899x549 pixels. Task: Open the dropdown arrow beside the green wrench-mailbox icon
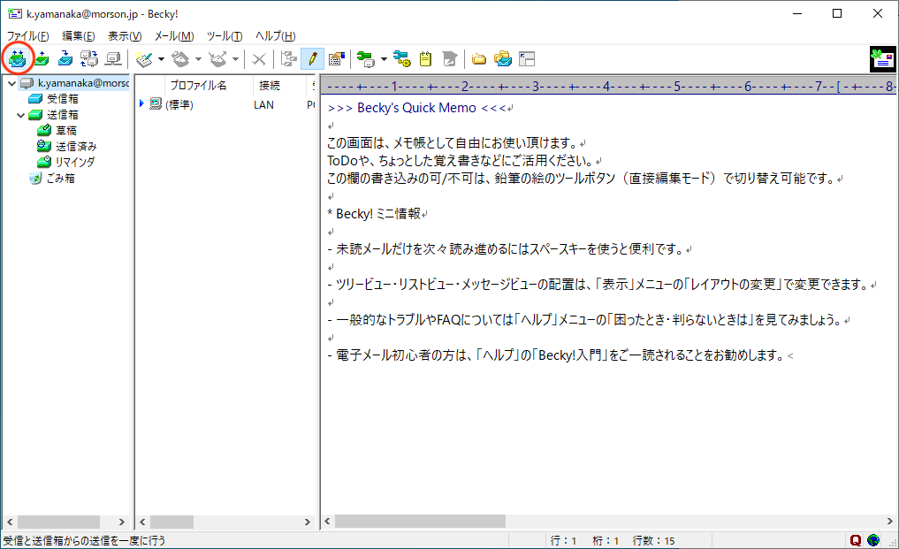pos(384,59)
